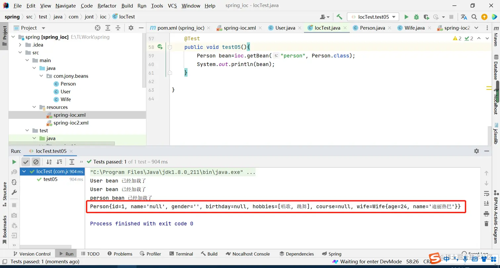Screen dimensions: 500x268
Task: Start debugging with the bug icon
Action: 416,17
